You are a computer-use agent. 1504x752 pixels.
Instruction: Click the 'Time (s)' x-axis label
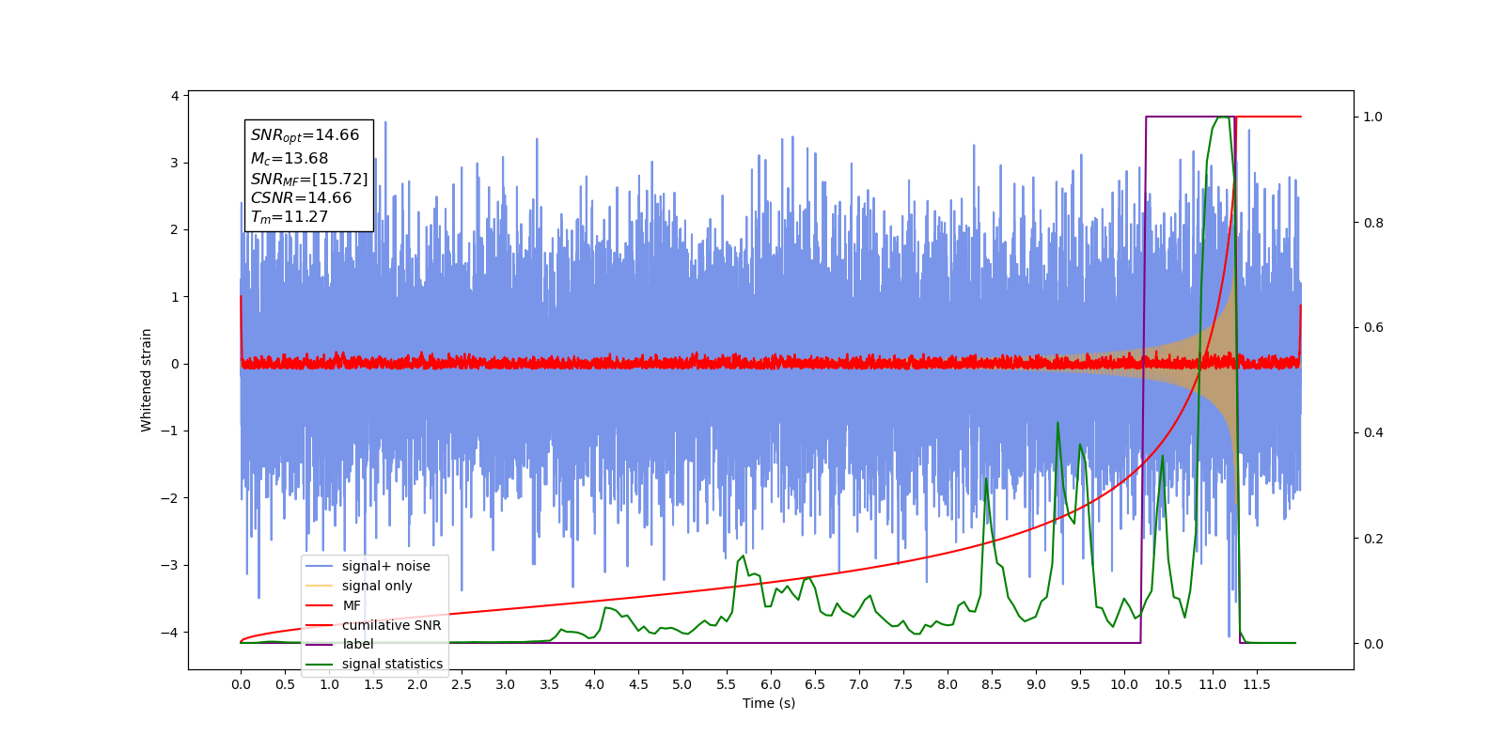(769, 703)
